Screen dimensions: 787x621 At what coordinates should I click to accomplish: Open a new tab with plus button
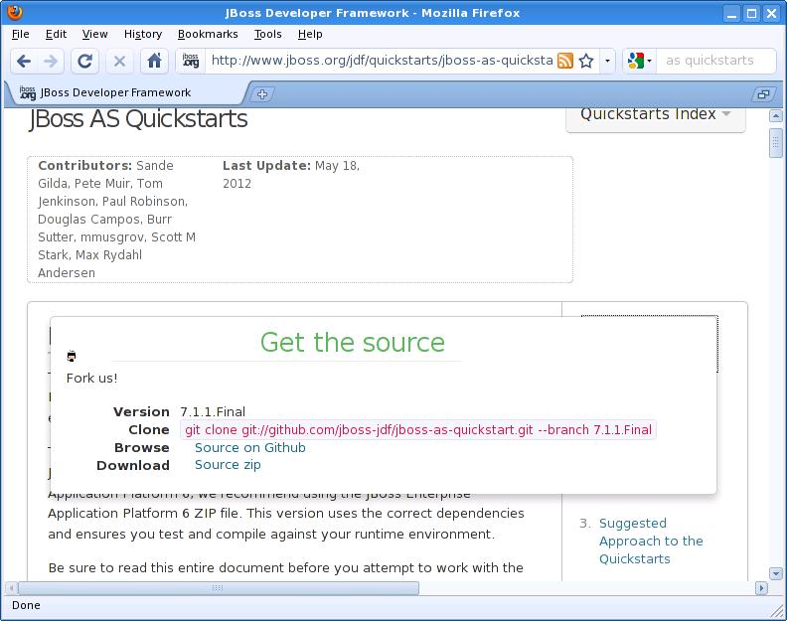point(262,93)
